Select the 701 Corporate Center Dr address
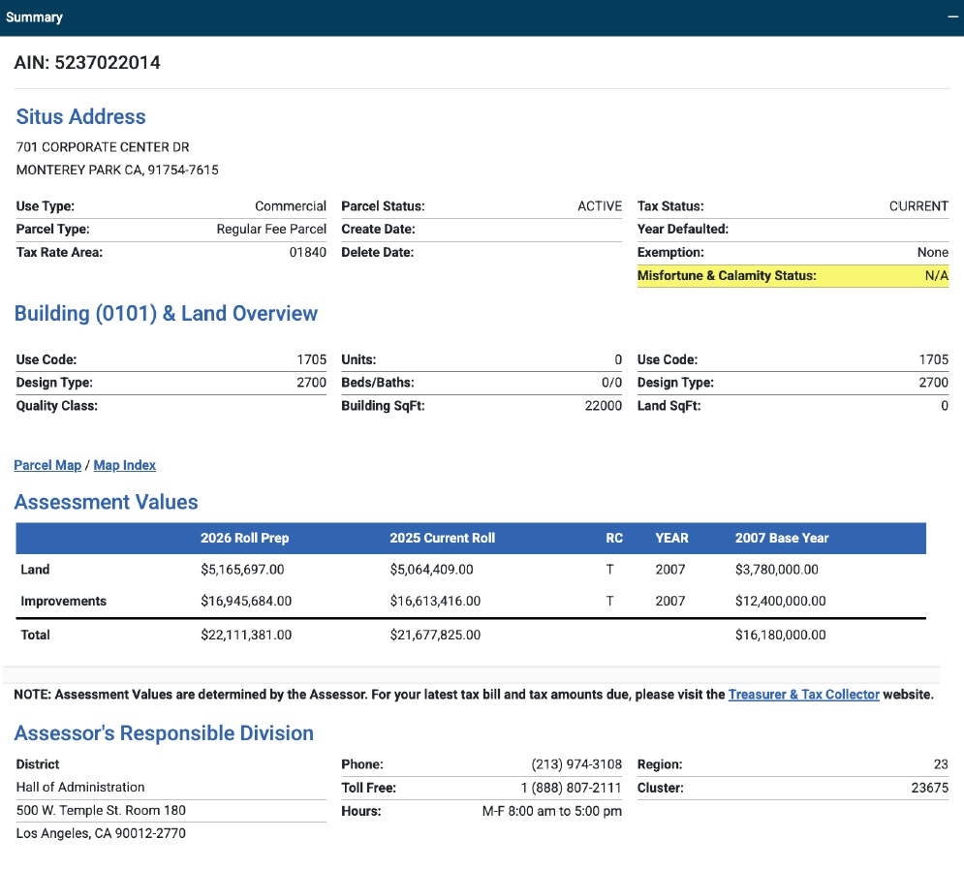 (103, 147)
